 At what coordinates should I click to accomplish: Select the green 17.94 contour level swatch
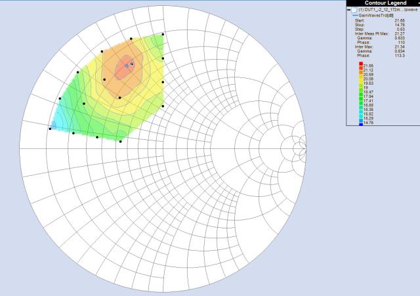(x=360, y=97)
